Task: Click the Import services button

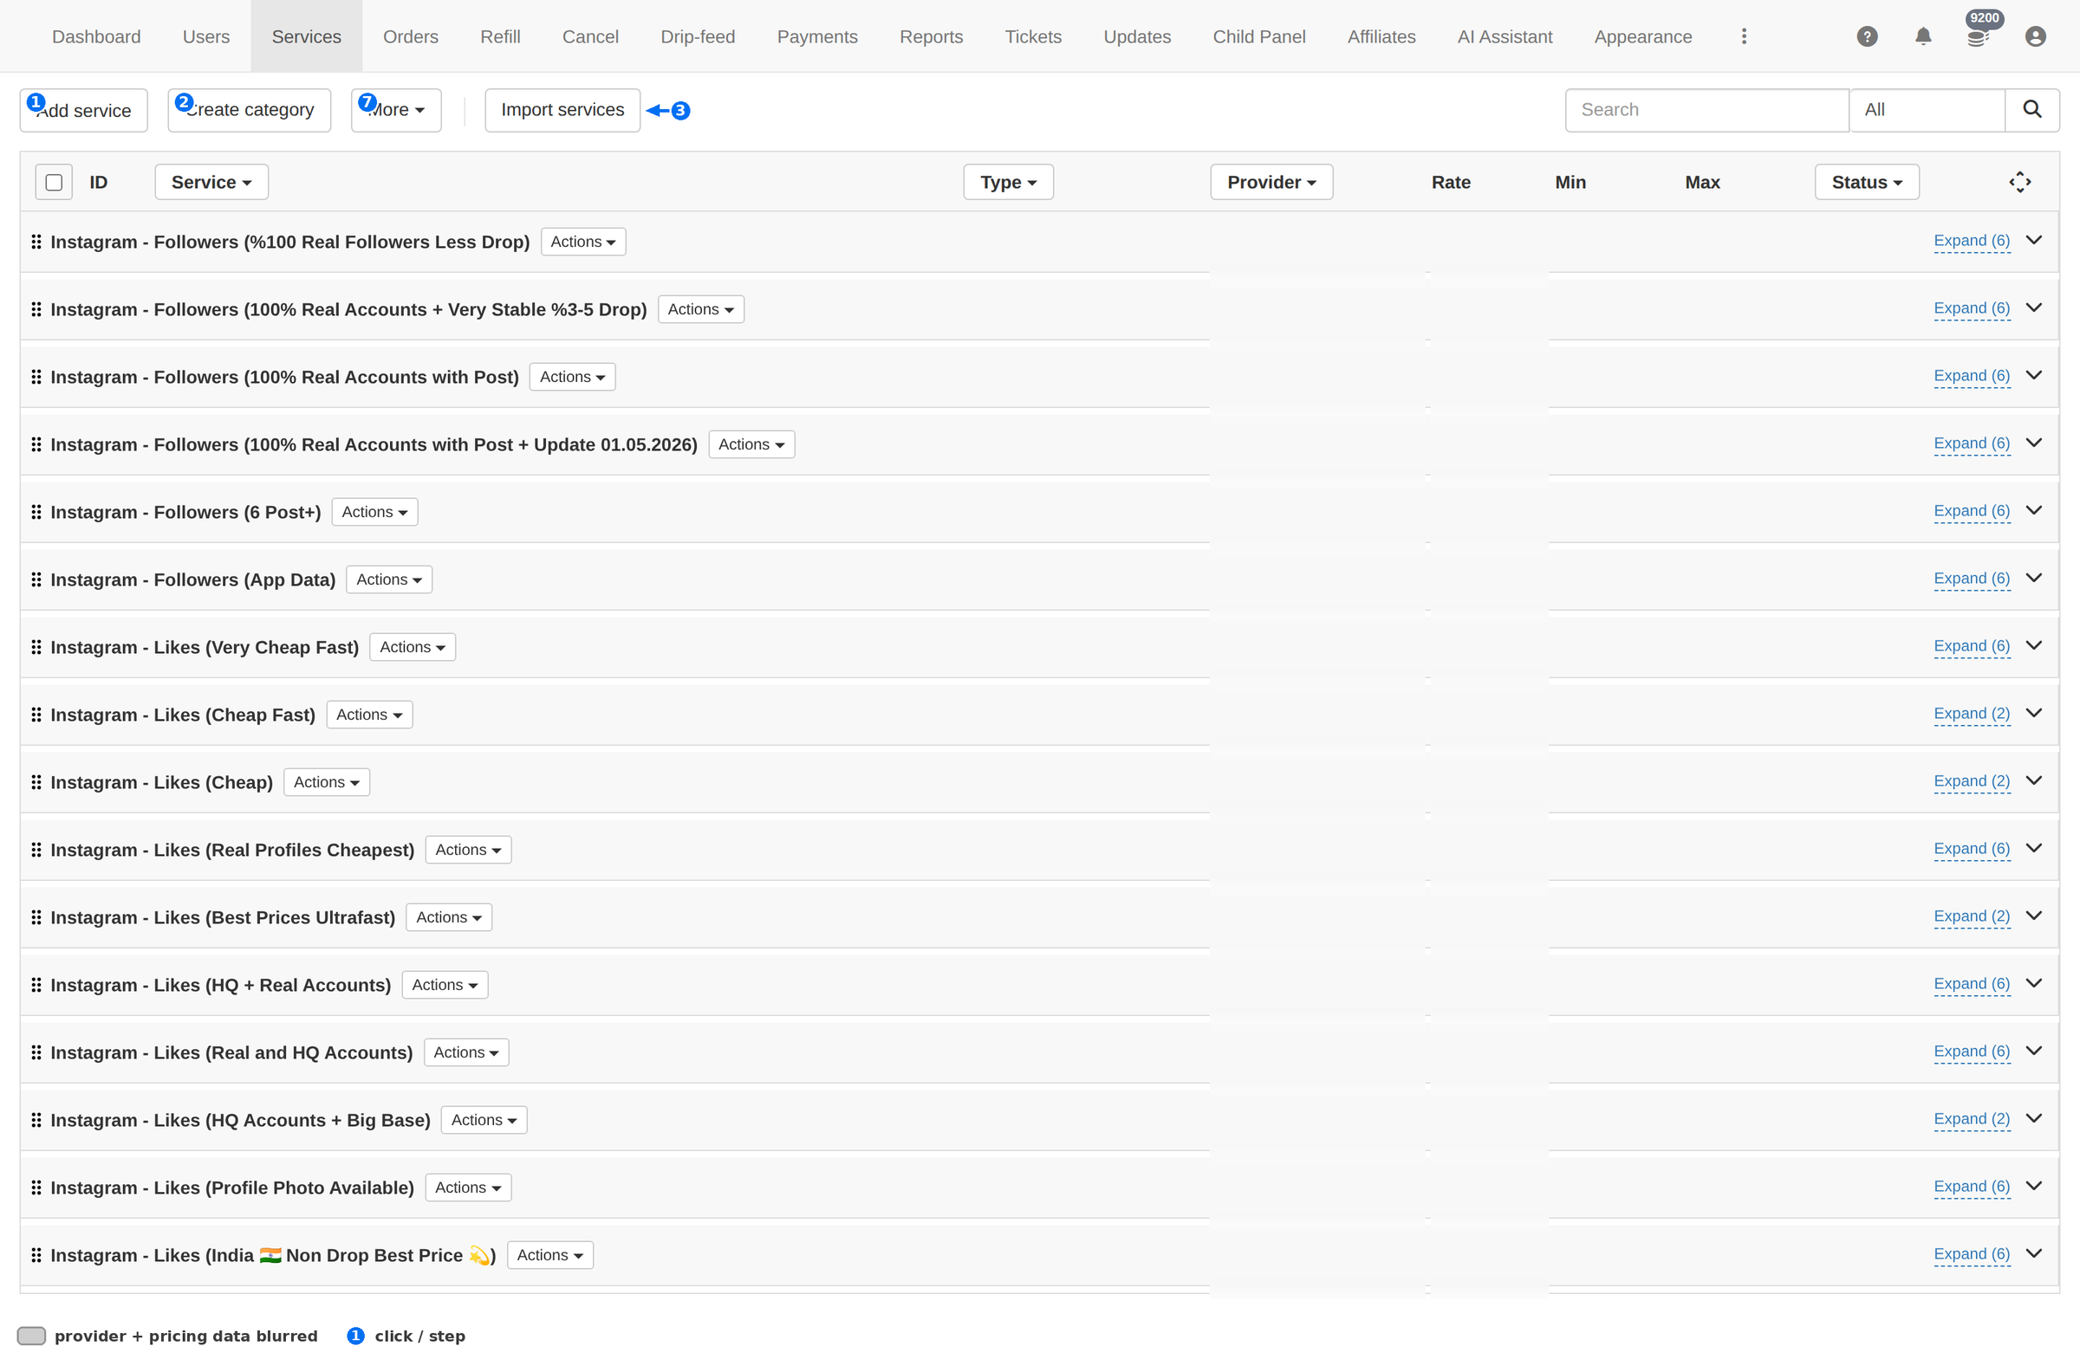Action: pos(562,109)
